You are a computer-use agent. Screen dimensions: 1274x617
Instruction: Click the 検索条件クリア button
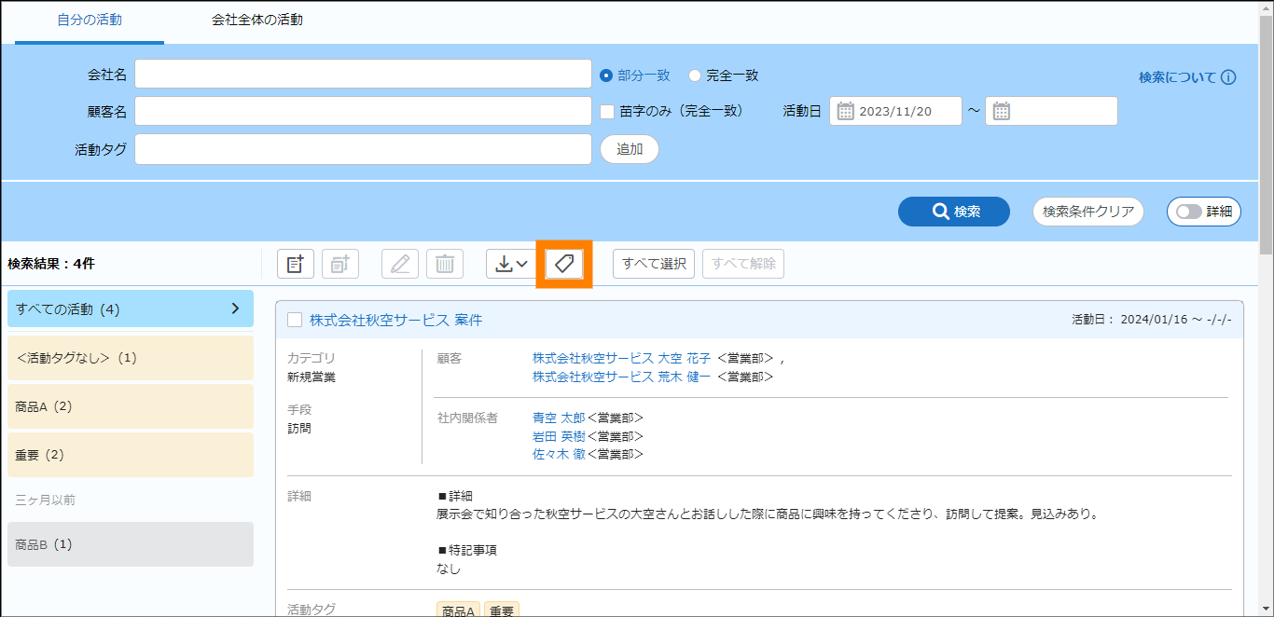(x=1088, y=212)
